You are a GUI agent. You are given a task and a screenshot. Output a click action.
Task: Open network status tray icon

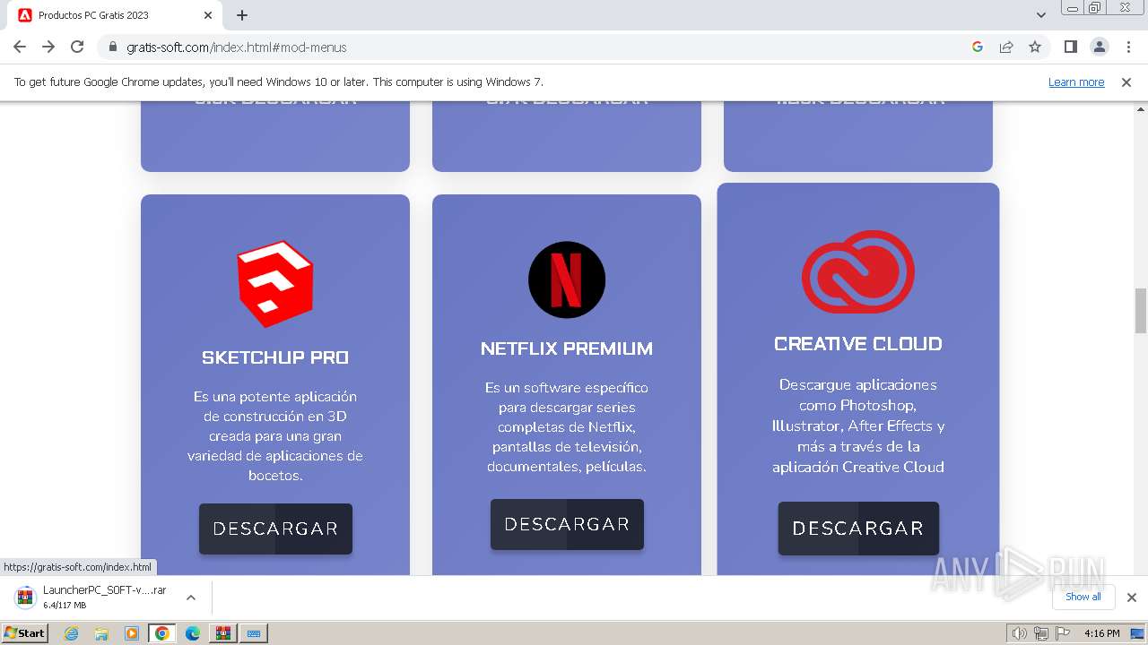(1041, 633)
